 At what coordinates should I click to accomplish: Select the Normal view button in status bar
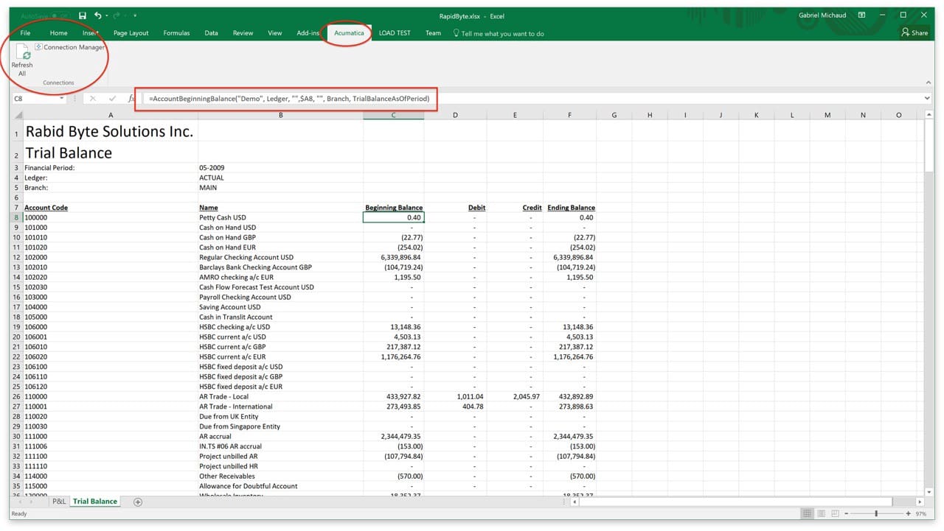point(807,513)
